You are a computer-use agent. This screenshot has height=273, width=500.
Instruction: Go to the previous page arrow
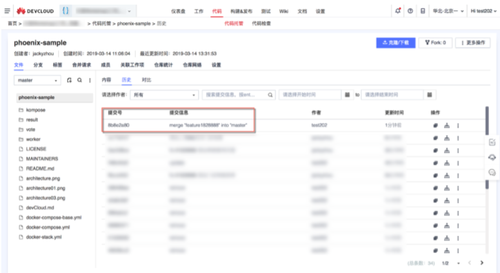pyautogui.click(x=470, y=263)
